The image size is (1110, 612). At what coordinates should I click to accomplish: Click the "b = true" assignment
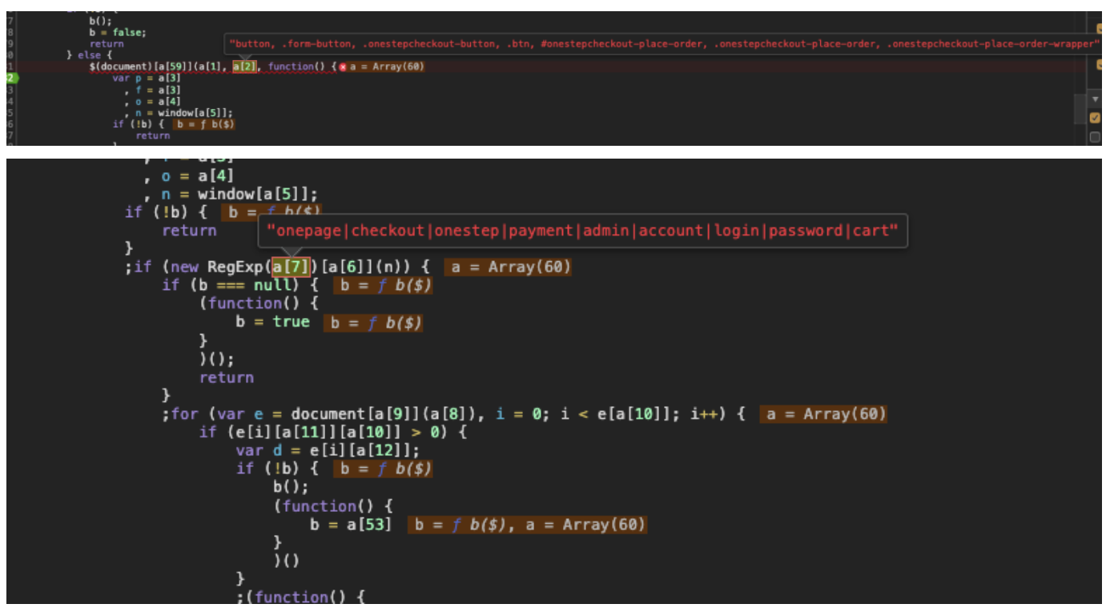[272, 322]
